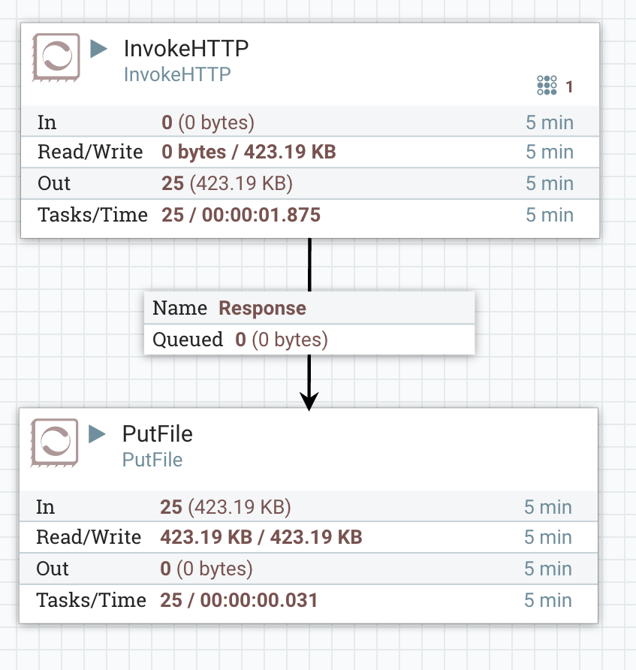Click the Response connection name label
Viewport: 636px width, 670px height.
click(262, 308)
